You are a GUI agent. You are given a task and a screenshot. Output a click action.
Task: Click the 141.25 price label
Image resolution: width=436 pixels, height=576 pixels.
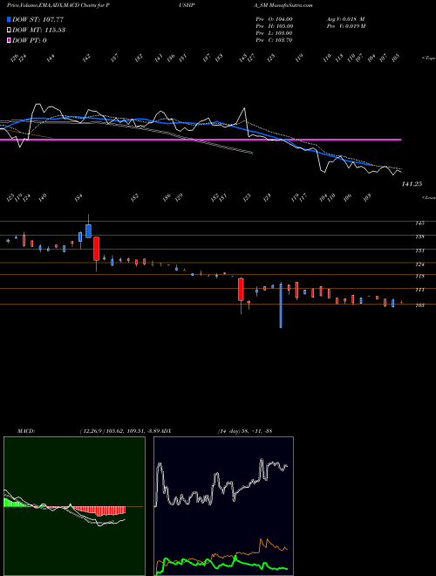pos(412,184)
